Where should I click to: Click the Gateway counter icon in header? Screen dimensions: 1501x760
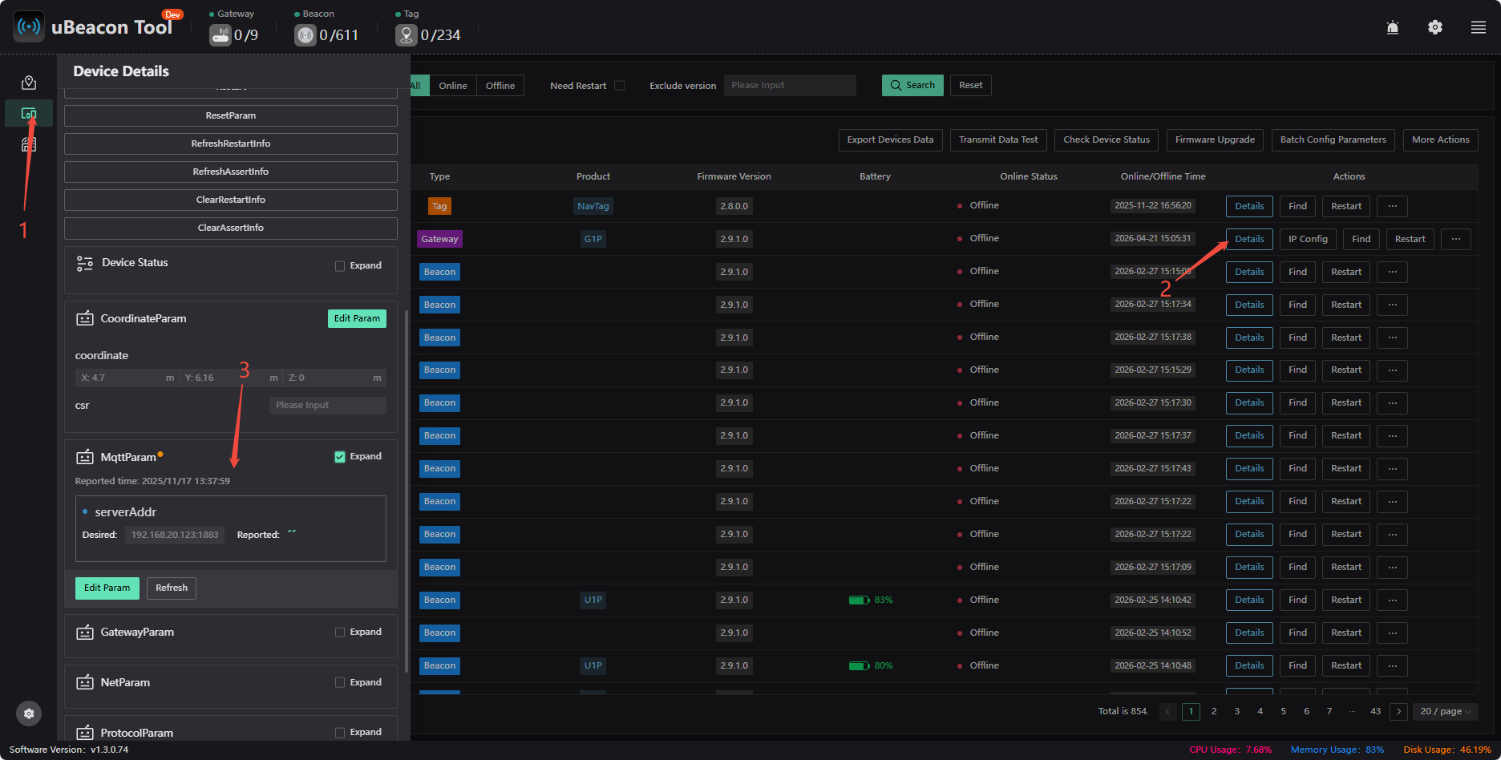220,34
